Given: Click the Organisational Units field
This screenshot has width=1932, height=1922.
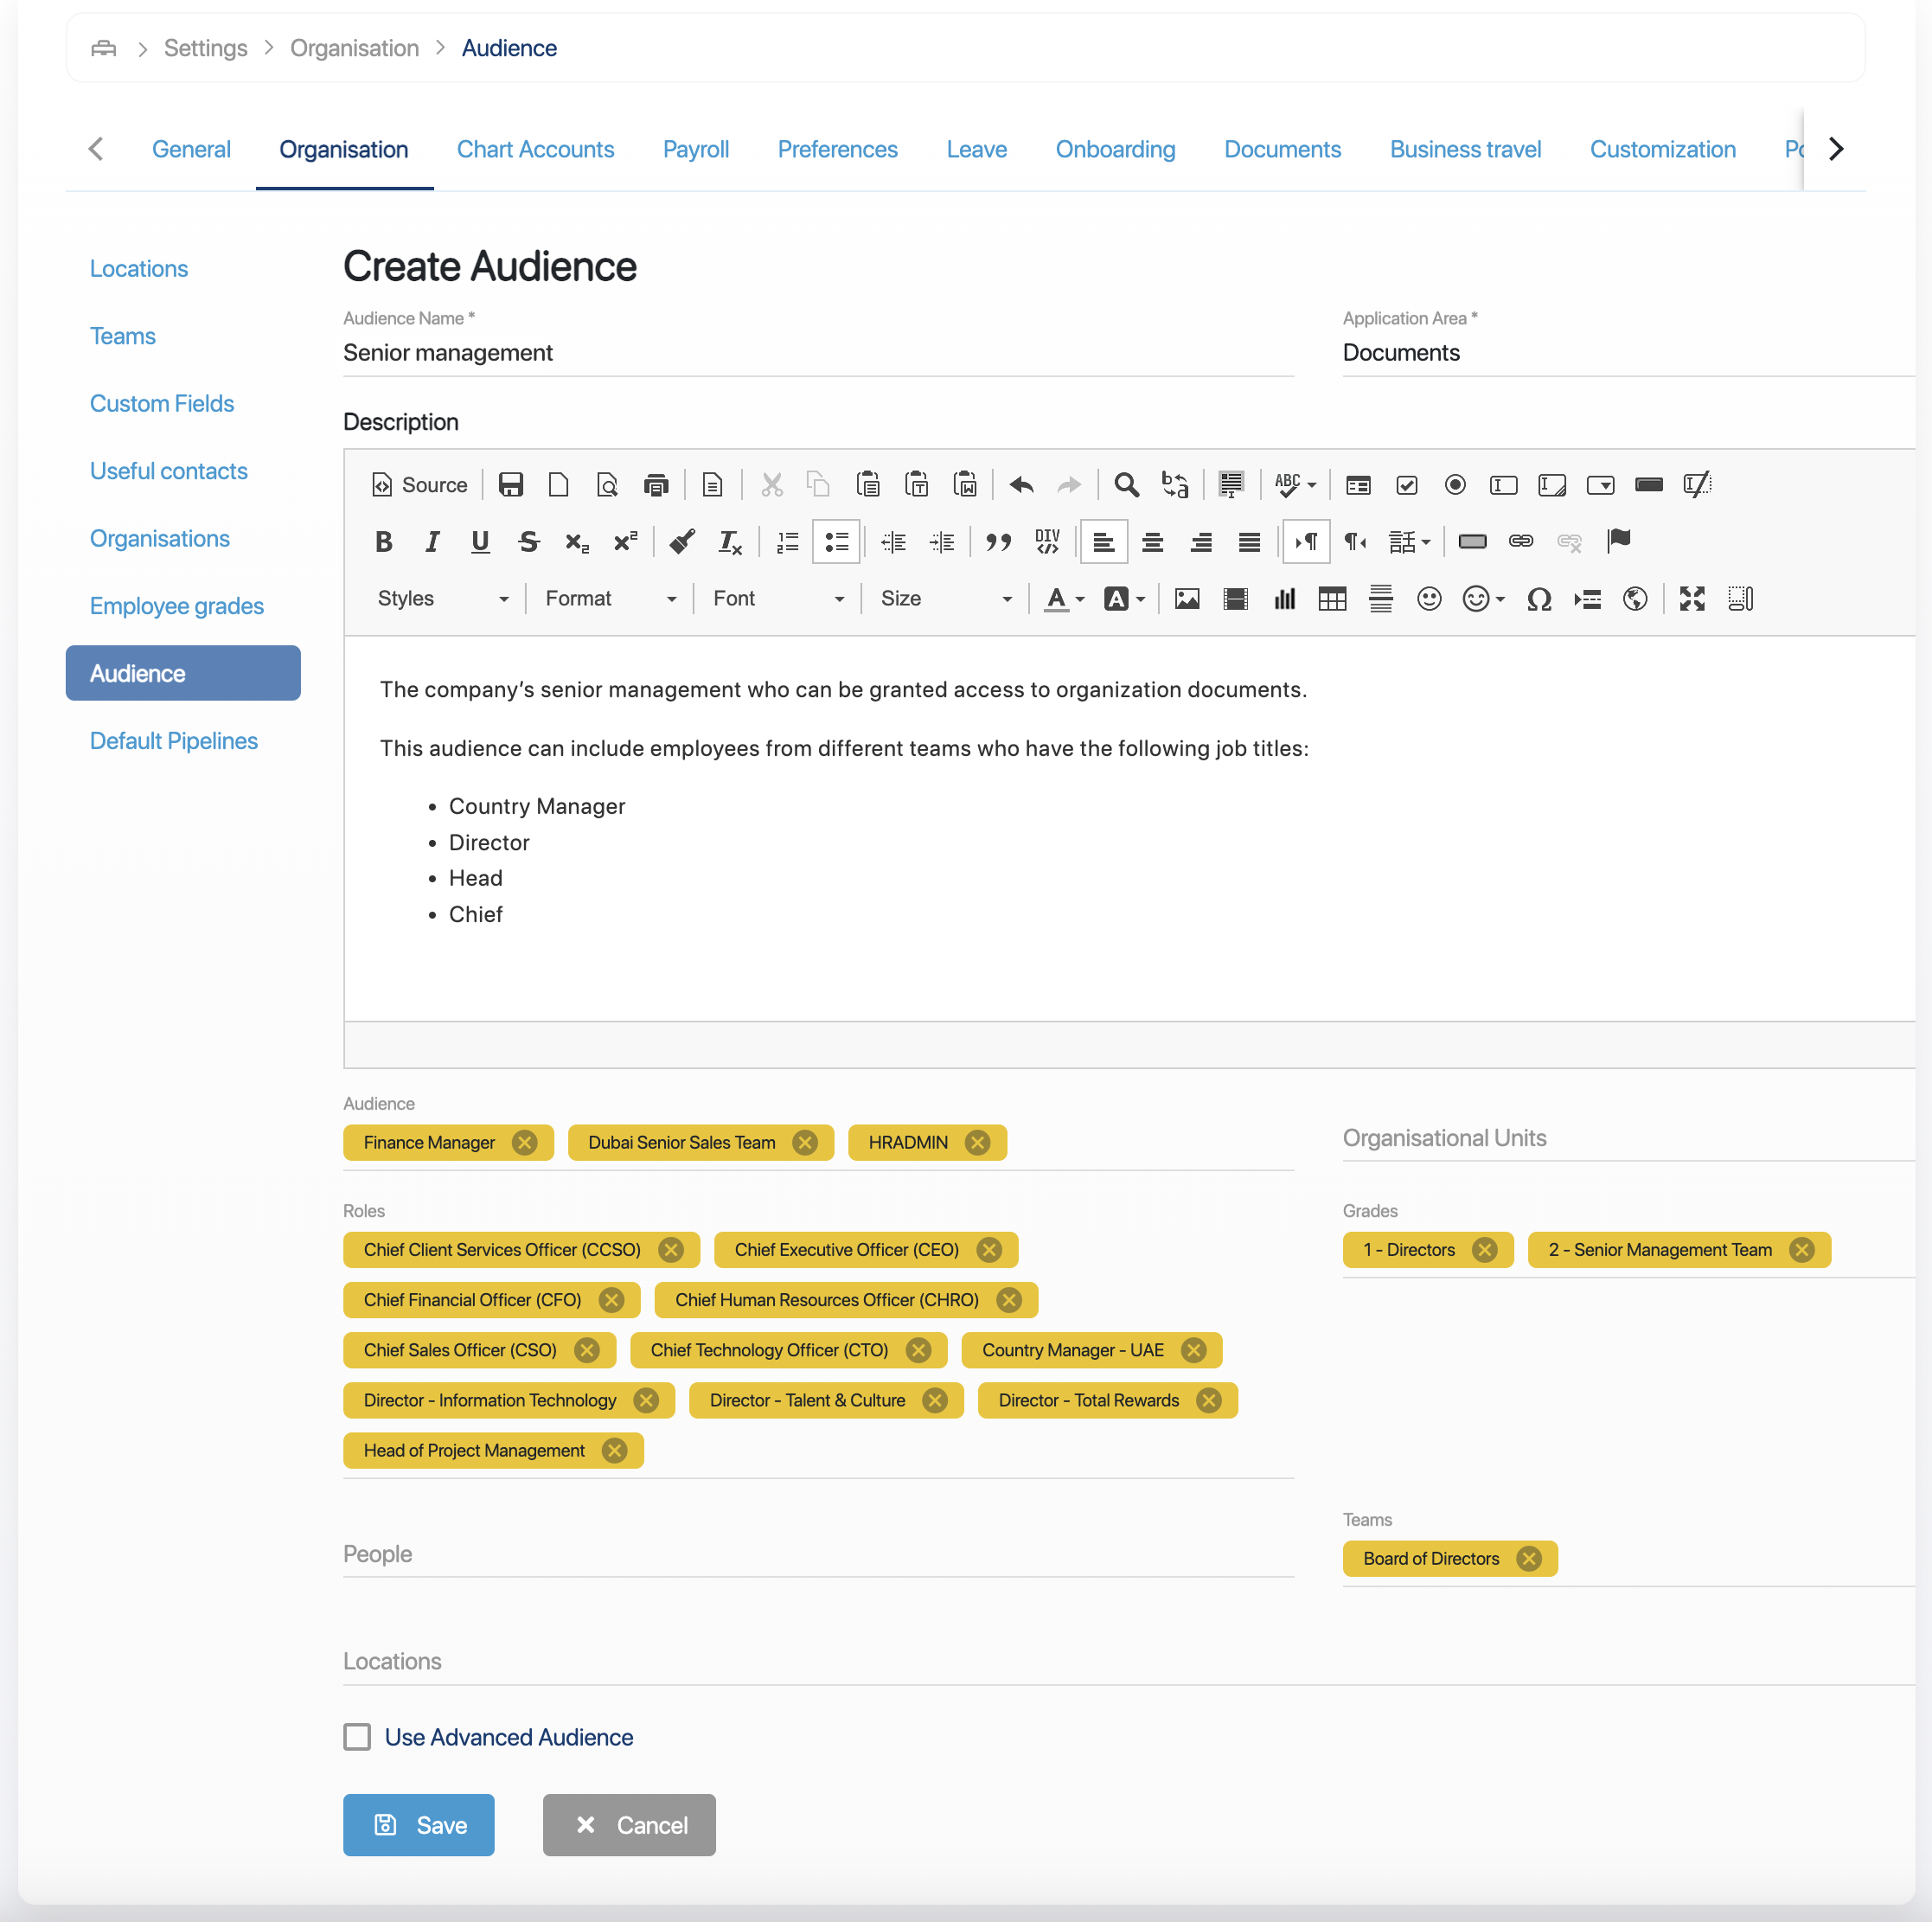Looking at the screenshot, I should click(x=1628, y=1138).
